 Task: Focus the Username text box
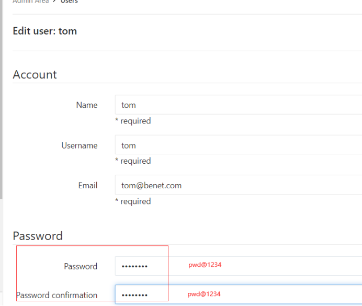pos(238,145)
